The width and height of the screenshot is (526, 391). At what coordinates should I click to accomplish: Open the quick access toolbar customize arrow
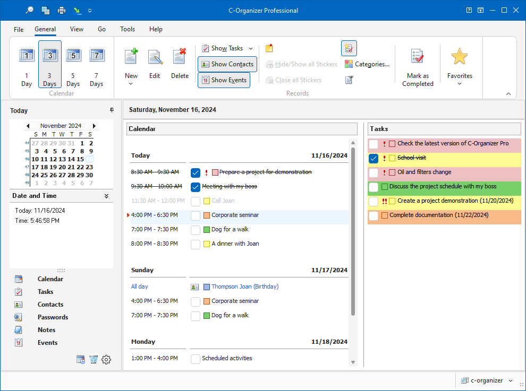pos(90,11)
